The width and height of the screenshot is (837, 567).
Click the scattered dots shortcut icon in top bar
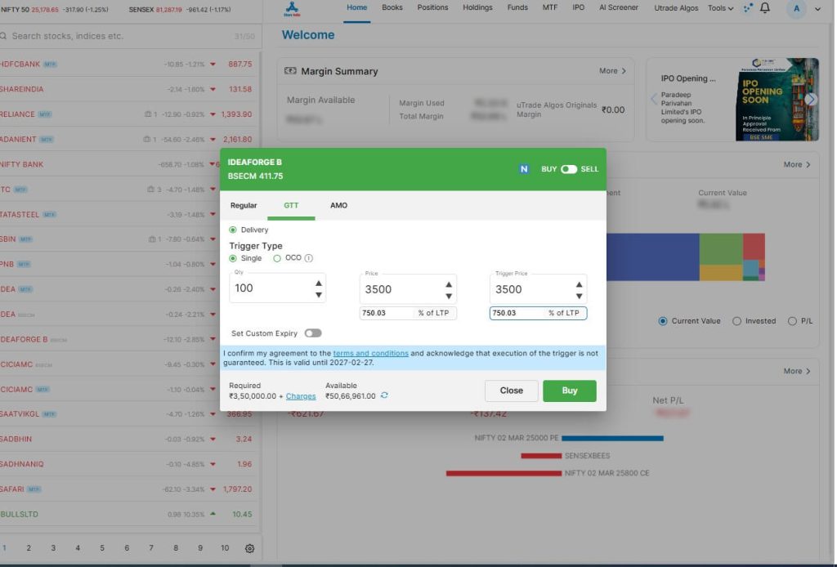749,8
